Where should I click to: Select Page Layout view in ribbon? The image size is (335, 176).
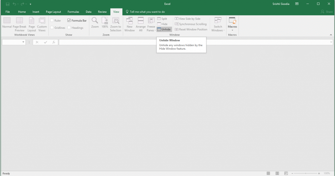[x=32, y=24]
